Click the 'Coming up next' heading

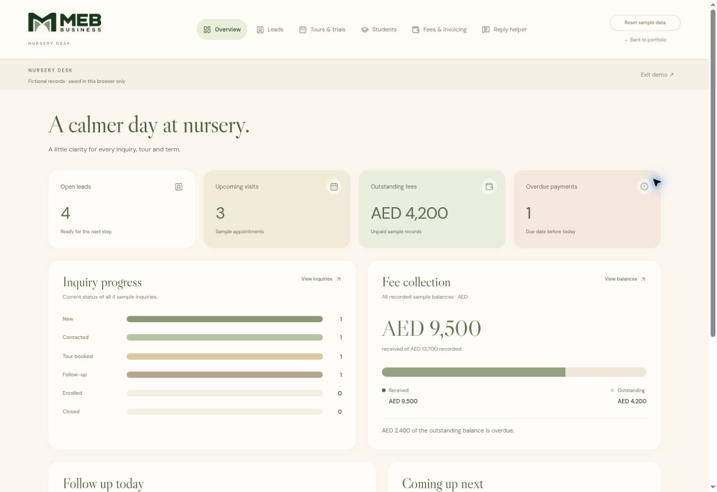[x=443, y=483]
